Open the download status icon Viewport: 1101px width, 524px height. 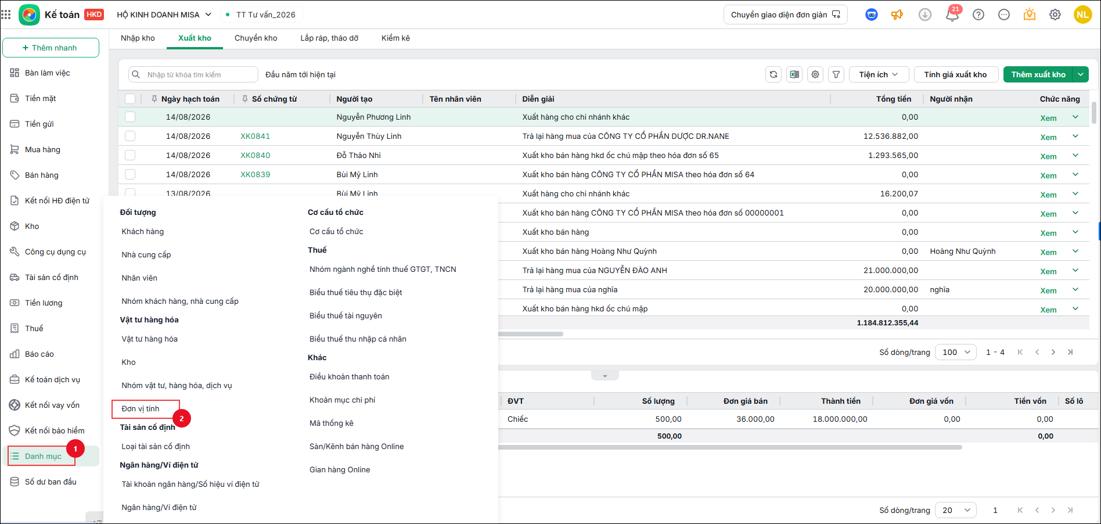925,15
